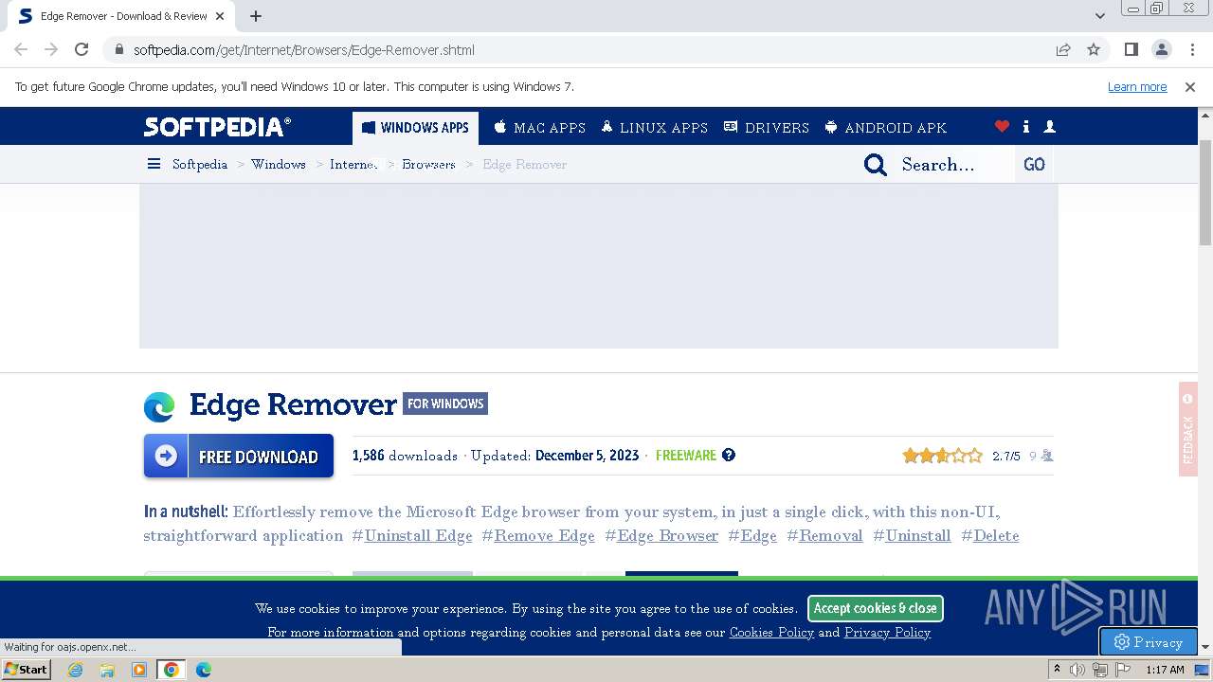
Task: Go back with the browser back arrow
Action: (x=21, y=49)
